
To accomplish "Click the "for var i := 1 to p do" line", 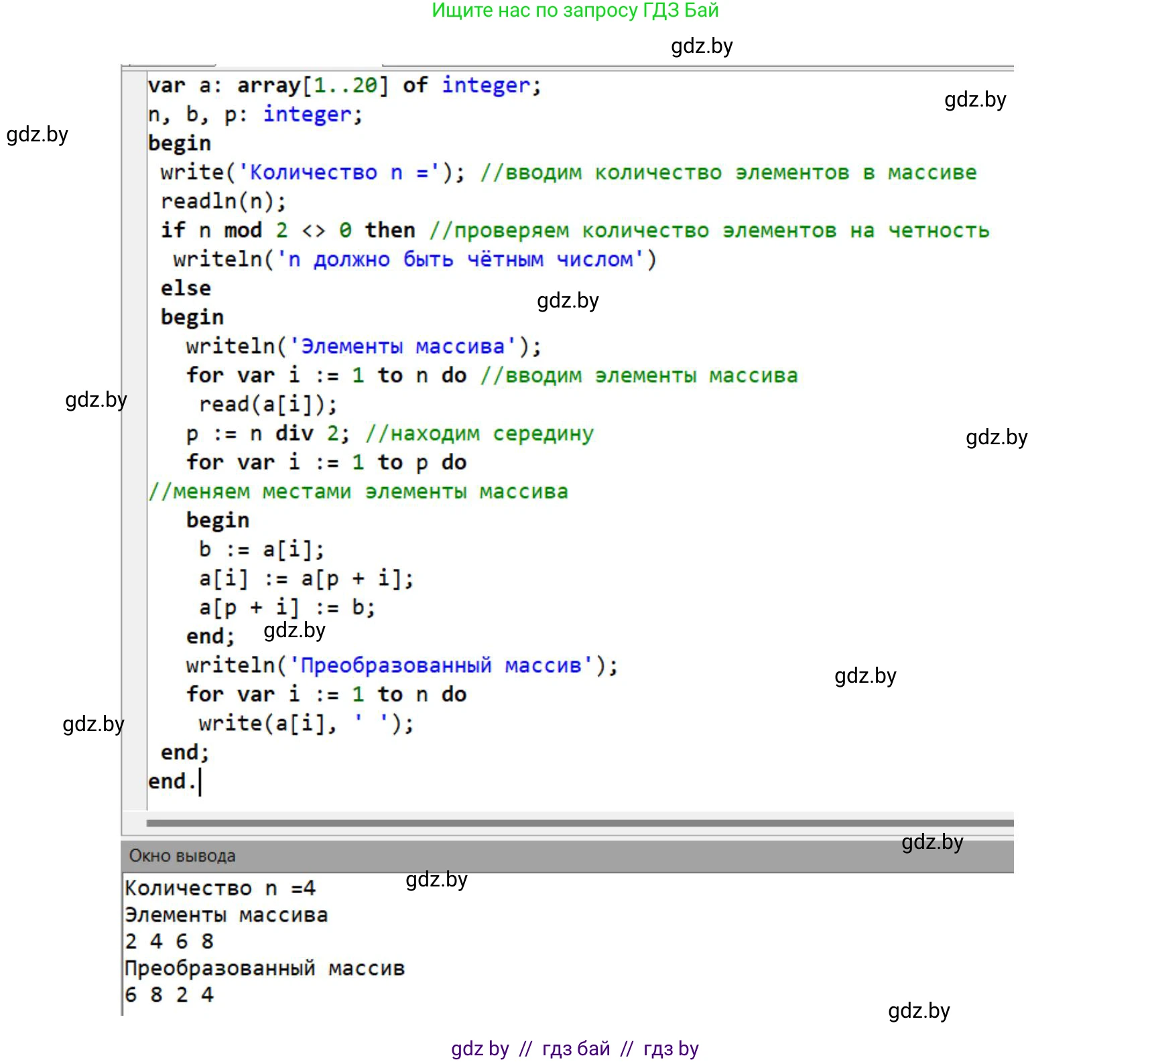I will point(326,462).
